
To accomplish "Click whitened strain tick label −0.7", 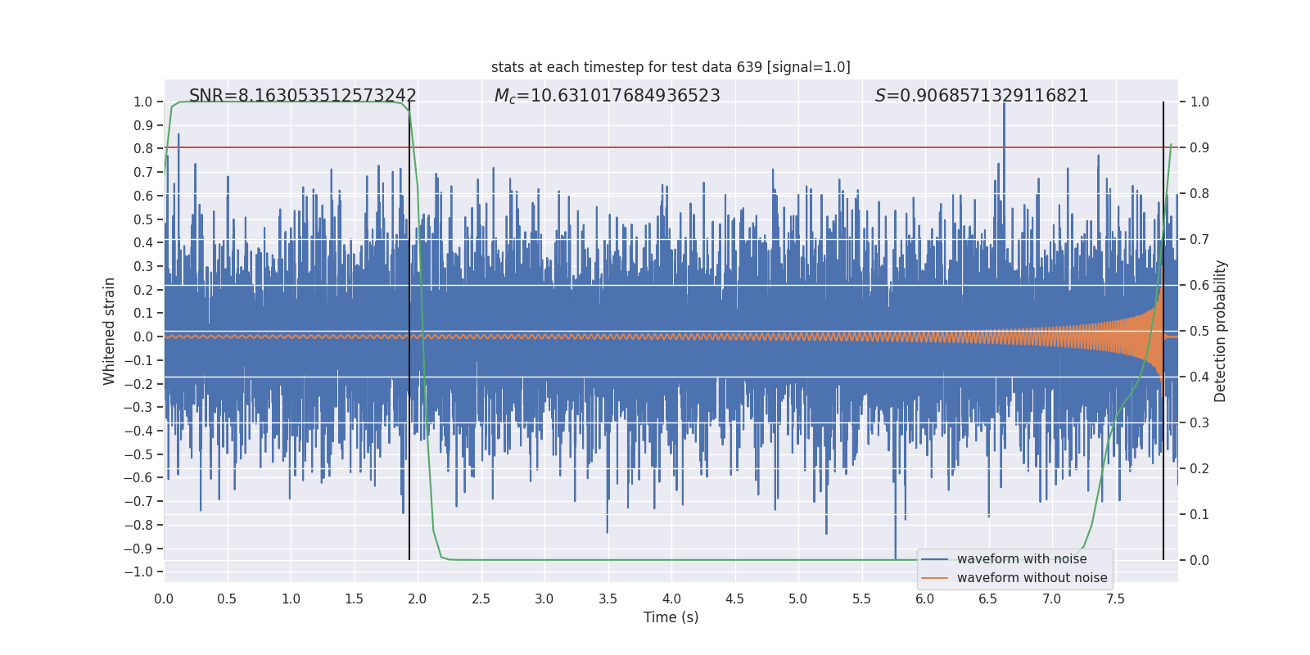I will click(139, 501).
